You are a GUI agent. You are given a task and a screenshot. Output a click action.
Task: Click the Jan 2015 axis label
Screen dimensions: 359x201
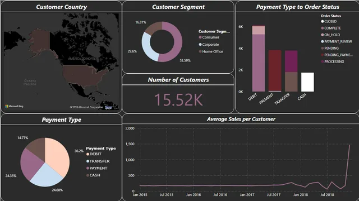click(x=140, y=195)
